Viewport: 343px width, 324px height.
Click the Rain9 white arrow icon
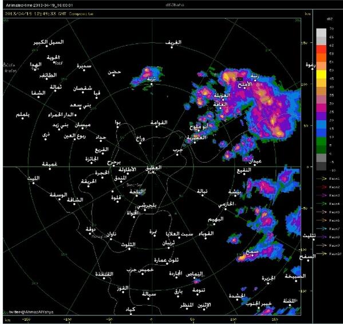321,246
